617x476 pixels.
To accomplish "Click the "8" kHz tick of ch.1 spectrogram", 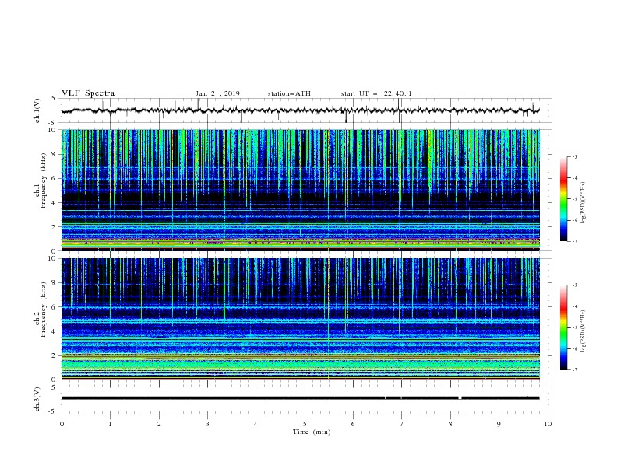I will (55, 154).
